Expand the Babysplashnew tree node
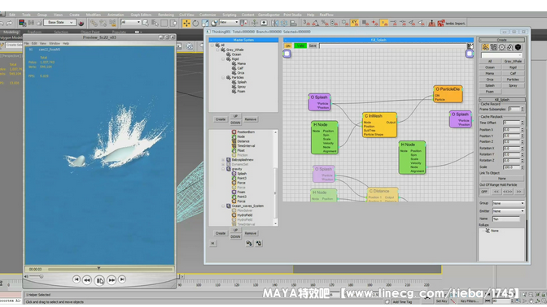Viewport: 547px width, 307px height. tap(223, 160)
